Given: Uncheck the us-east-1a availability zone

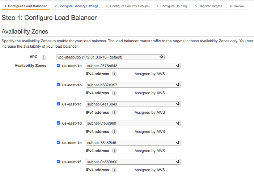Looking at the screenshot, I should pyautogui.click(x=59, y=66).
